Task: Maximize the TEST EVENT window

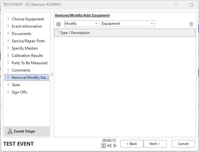Action: 191,5
